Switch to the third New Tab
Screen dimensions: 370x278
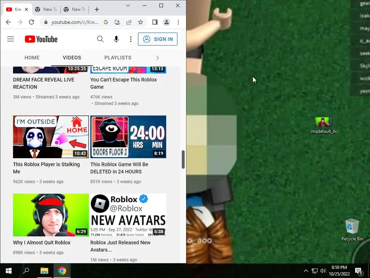tap(75, 9)
